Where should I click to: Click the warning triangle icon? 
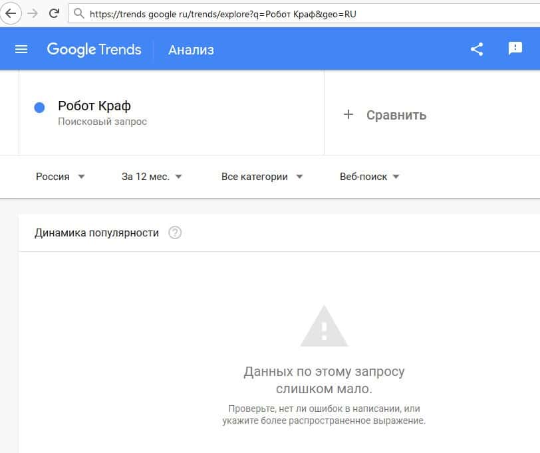pyautogui.click(x=324, y=326)
